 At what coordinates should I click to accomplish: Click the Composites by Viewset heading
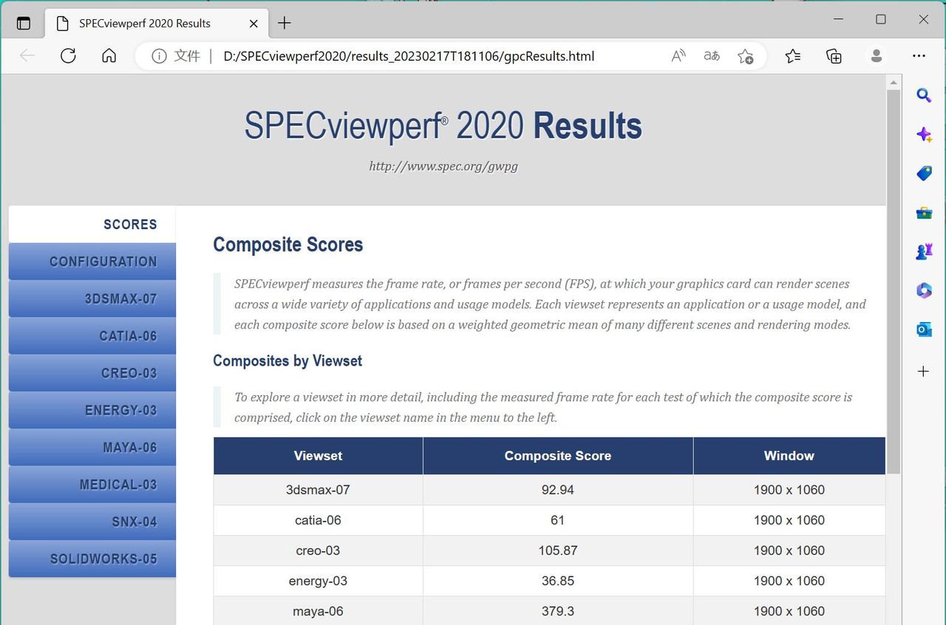pyautogui.click(x=287, y=361)
